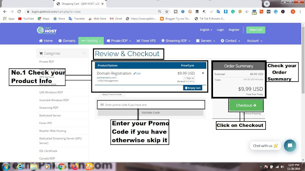The width and height of the screenshot is (305, 171).
Task: Remove the domain item with X icon
Action: [203, 73]
